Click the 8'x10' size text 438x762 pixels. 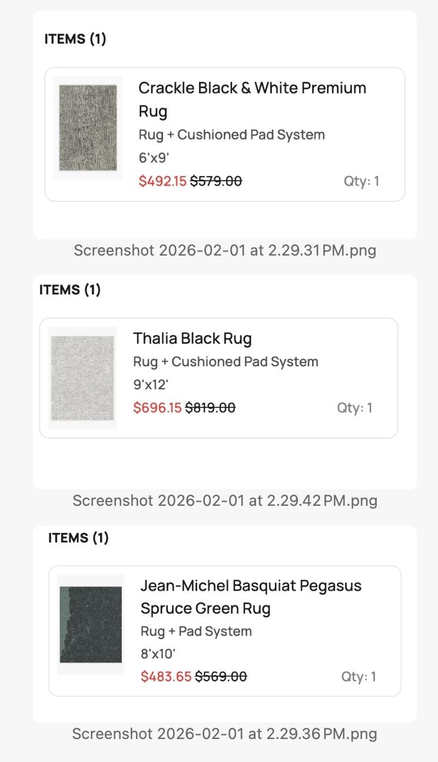(158, 654)
